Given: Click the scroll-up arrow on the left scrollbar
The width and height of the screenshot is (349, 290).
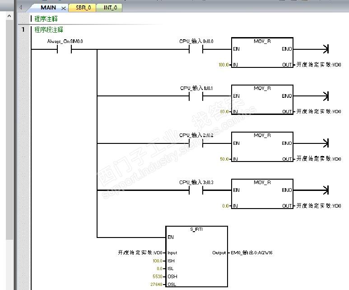Looking at the screenshot, I should [x=9, y=16].
